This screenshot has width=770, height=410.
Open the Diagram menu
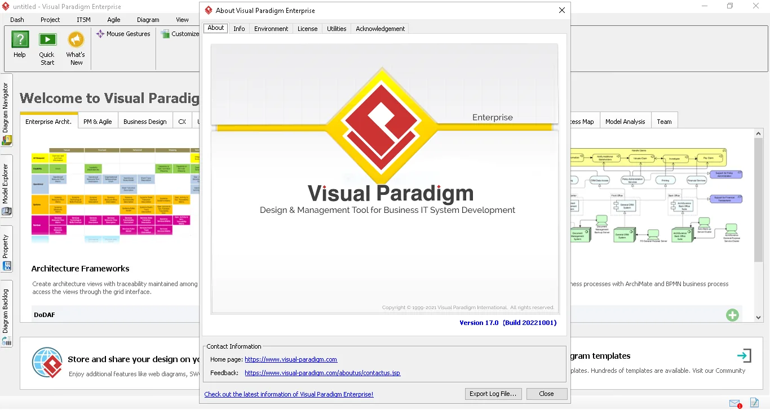(148, 20)
